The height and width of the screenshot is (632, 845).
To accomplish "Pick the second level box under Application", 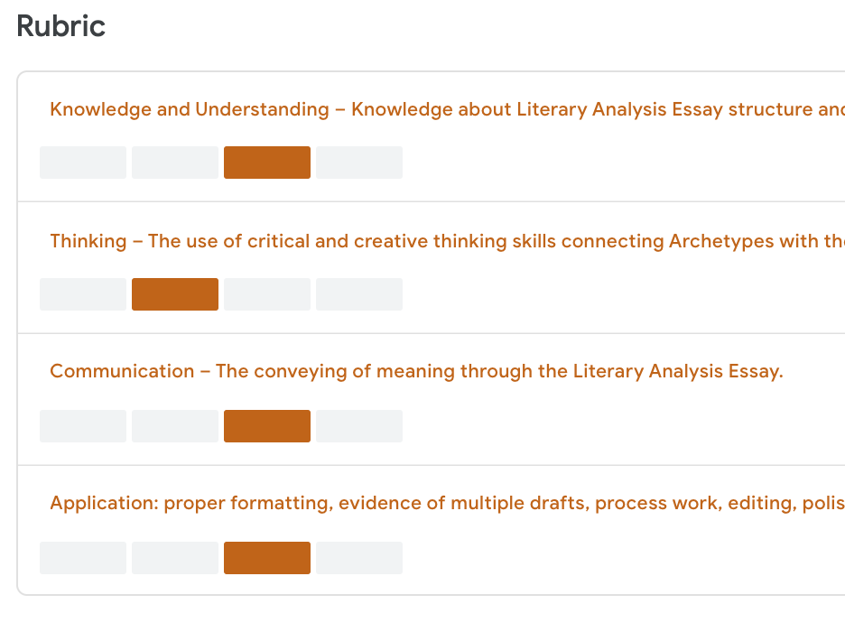I will tap(175, 558).
